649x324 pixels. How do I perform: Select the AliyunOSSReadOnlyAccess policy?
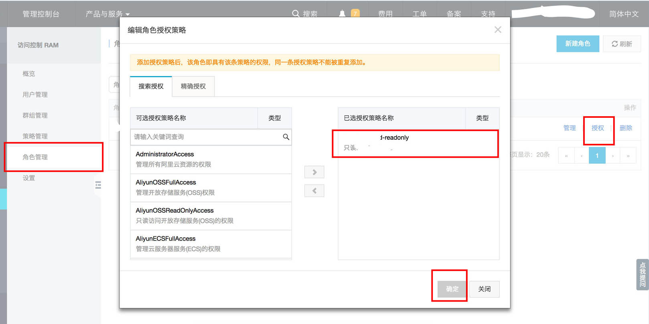pyautogui.click(x=211, y=216)
